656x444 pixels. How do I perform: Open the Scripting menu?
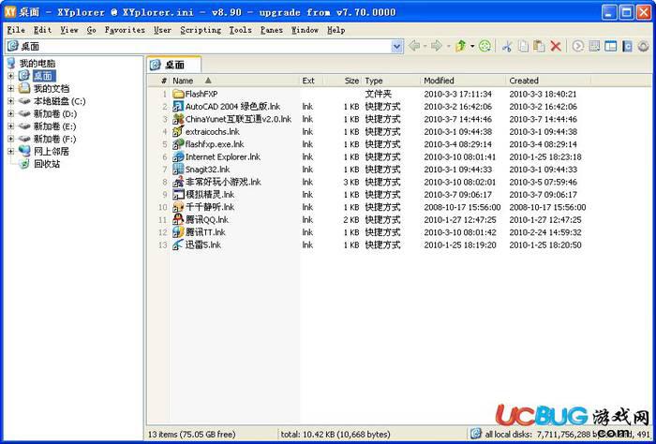(201, 30)
